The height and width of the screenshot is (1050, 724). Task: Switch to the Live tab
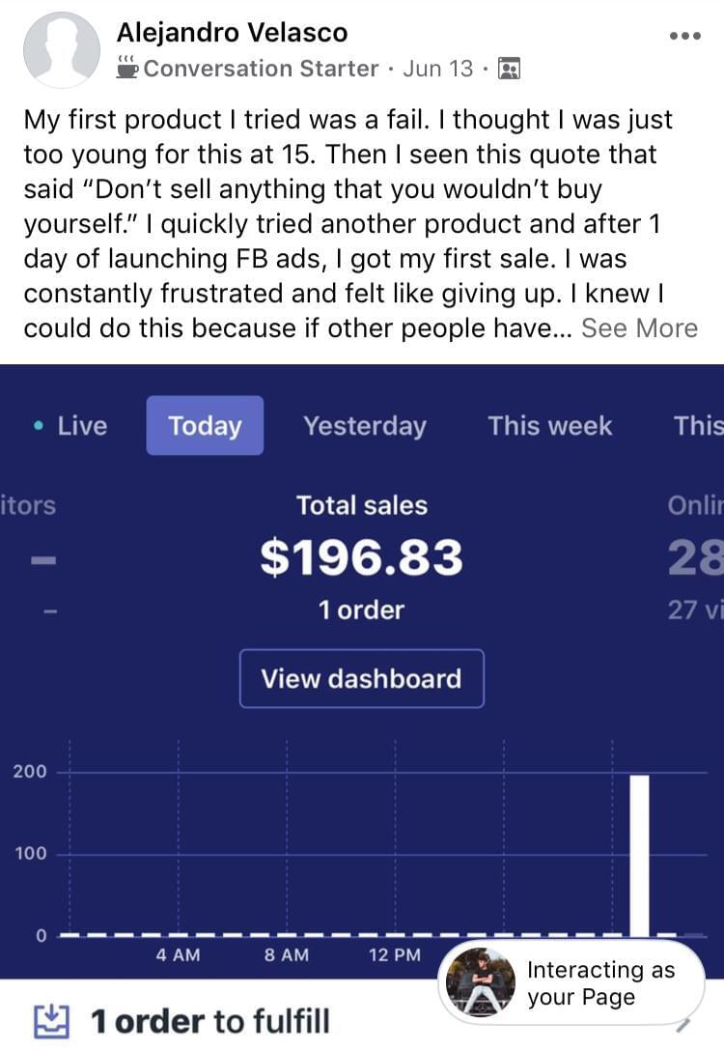71,426
